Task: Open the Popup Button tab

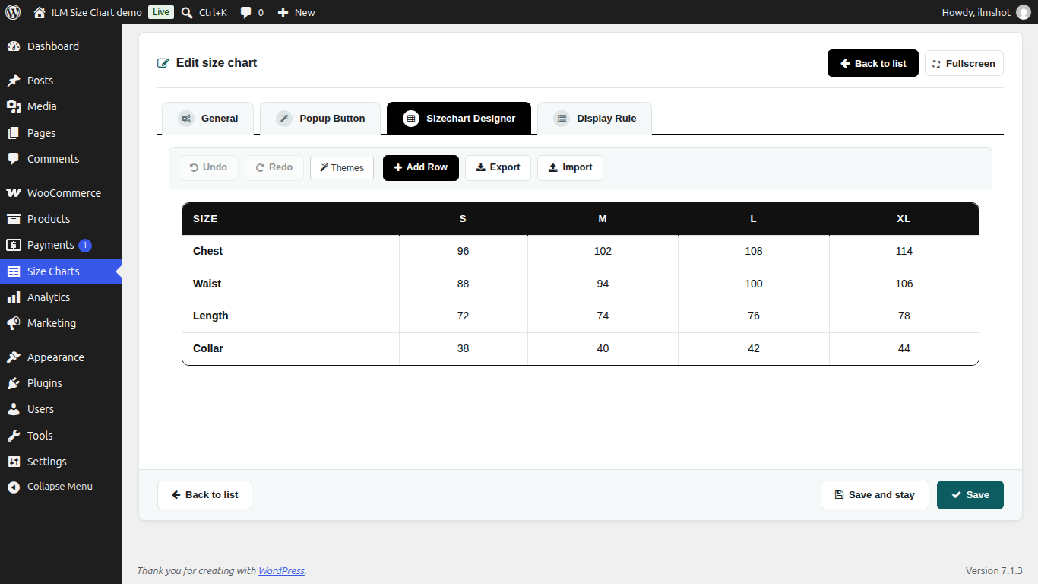Action: click(320, 119)
